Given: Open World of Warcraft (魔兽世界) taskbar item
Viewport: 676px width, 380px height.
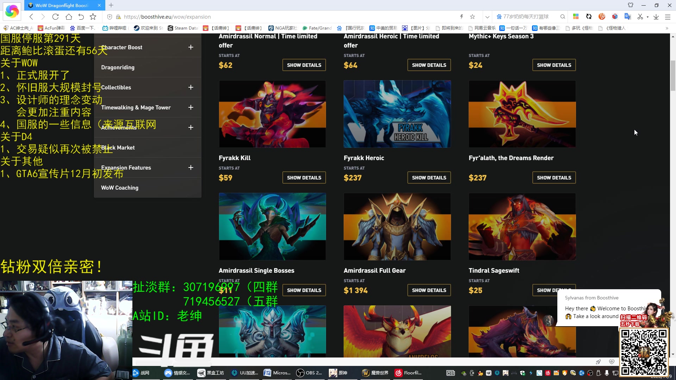Looking at the screenshot, I should (375, 373).
